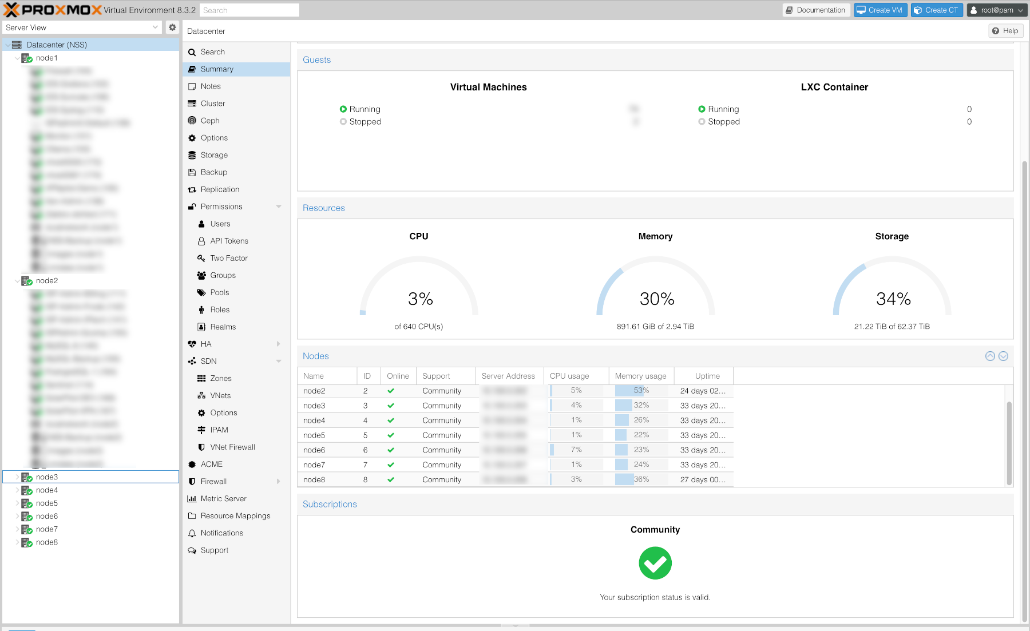Click node2 memory usage bar
Viewport: 1030px width, 631px height.
[641, 391]
